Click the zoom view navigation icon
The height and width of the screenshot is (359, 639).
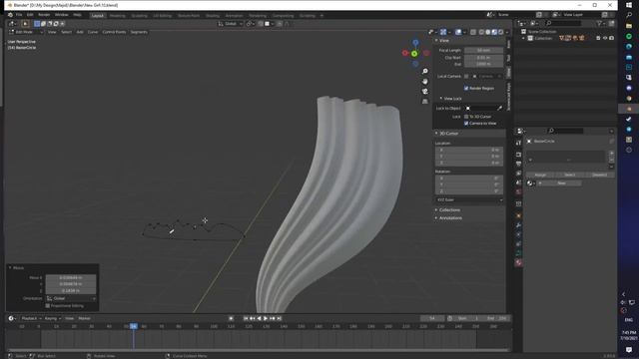pyautogui.click(x=425, y=71)
